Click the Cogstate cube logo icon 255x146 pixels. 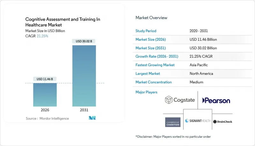[x=169, y=100]
